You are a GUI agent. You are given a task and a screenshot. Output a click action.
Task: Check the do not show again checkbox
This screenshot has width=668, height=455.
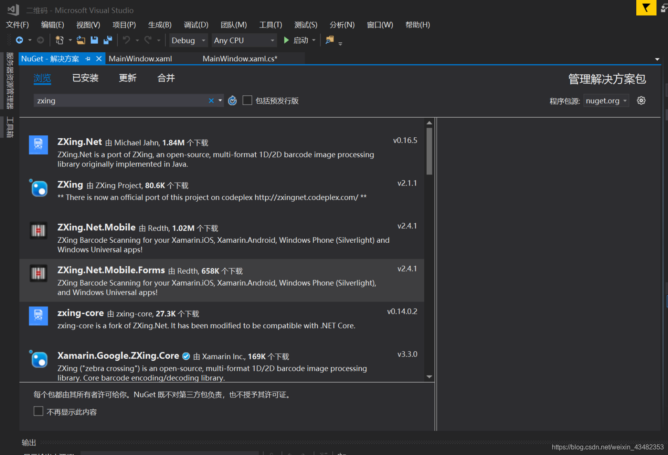coord(38,411)
